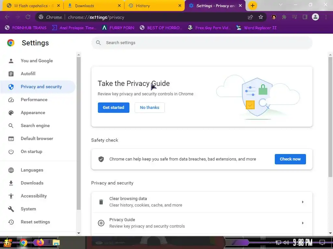
Task: Click the network tray icon
Action: pos(278,243)
